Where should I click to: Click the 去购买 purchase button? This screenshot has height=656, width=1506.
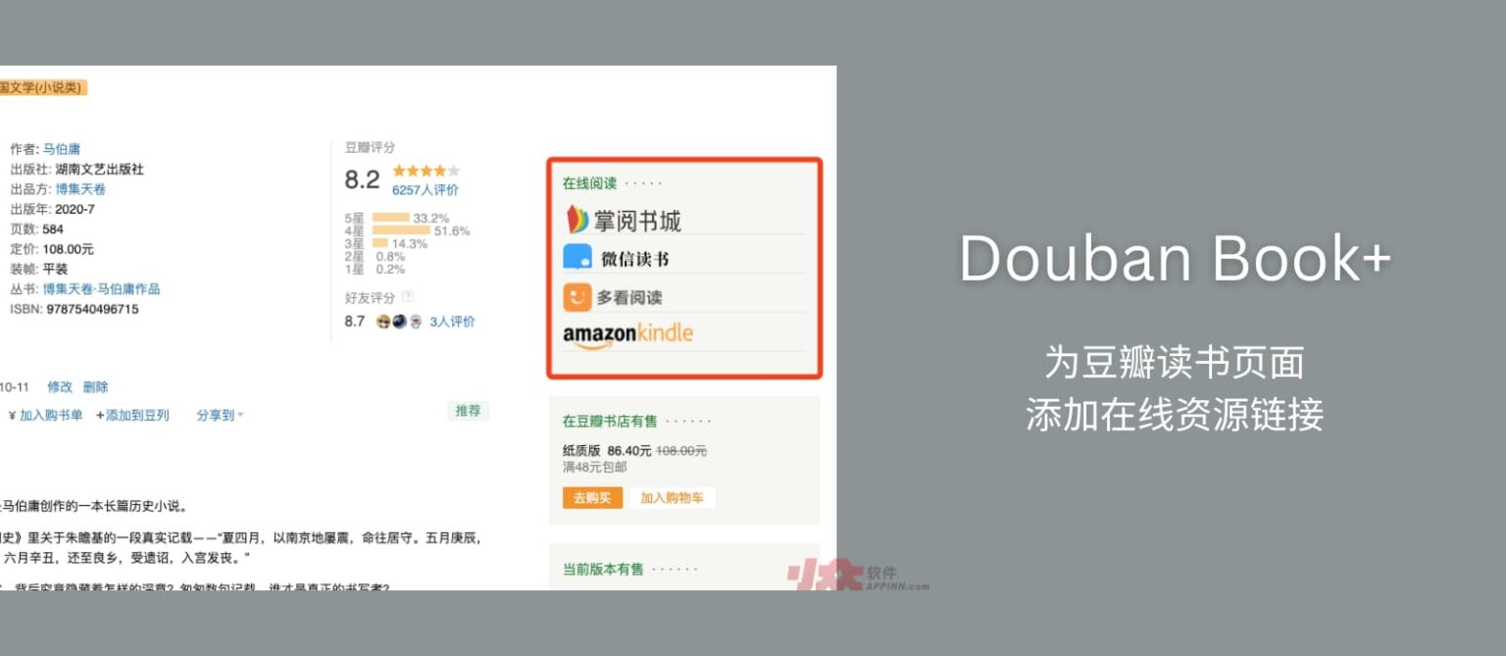(x=592, y=497)
